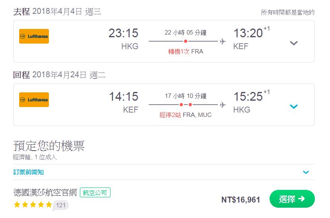Click the first stopover dot on return

tap(181, 105)
